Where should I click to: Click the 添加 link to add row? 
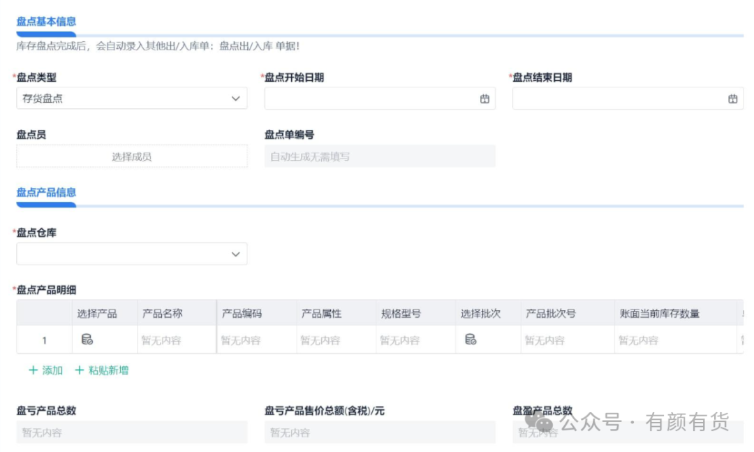tap(52, 370)
